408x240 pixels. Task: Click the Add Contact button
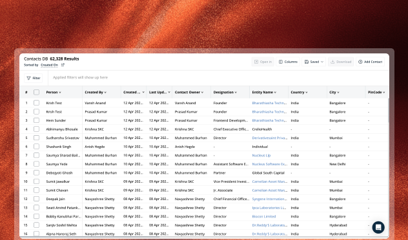(x=370, y=62)
